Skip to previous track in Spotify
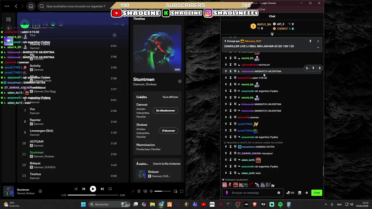This screenshot has width=372, height=209. point(84,189)
